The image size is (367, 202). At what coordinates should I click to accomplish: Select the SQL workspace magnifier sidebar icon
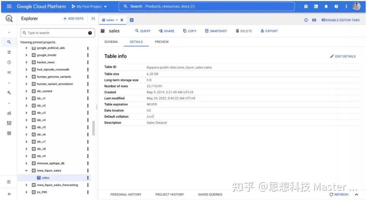click(9, 42)
